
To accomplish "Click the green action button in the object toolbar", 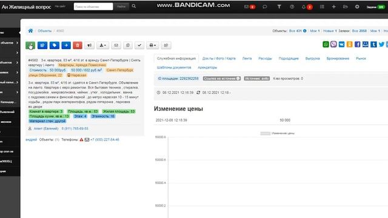I will [30, 45].
